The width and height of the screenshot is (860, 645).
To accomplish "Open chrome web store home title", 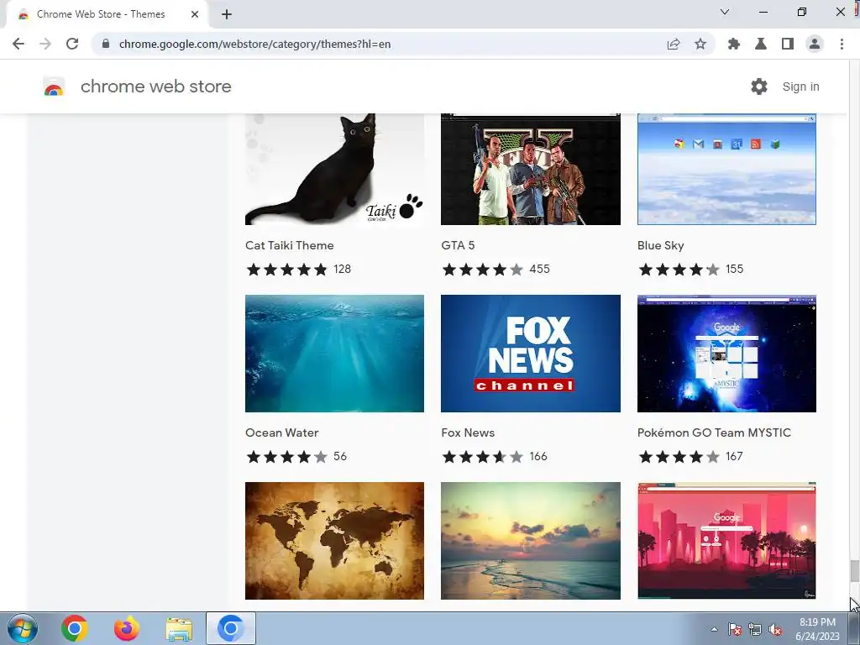I will tap(155, 87).
